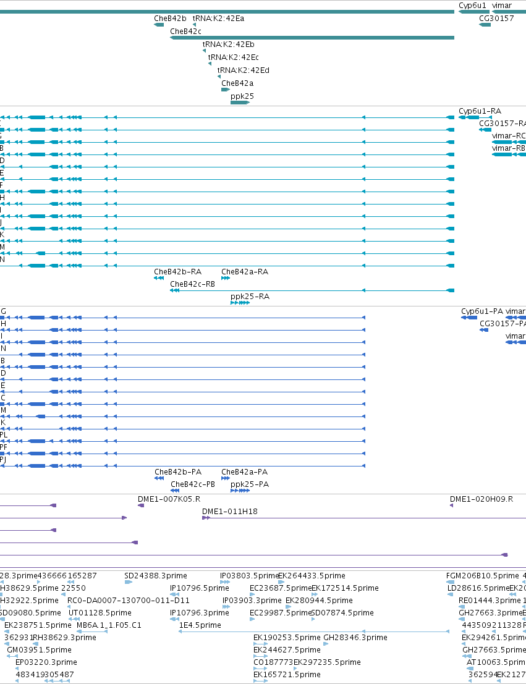The image size is (526, 684).
Task: Select the EC23687.5prime EST label
Action: click(x=280, y=588)
